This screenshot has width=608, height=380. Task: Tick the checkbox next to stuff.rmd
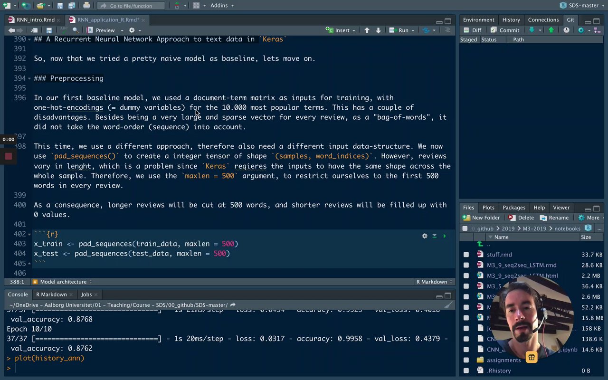pyautogui.click(x=466, y=255)
